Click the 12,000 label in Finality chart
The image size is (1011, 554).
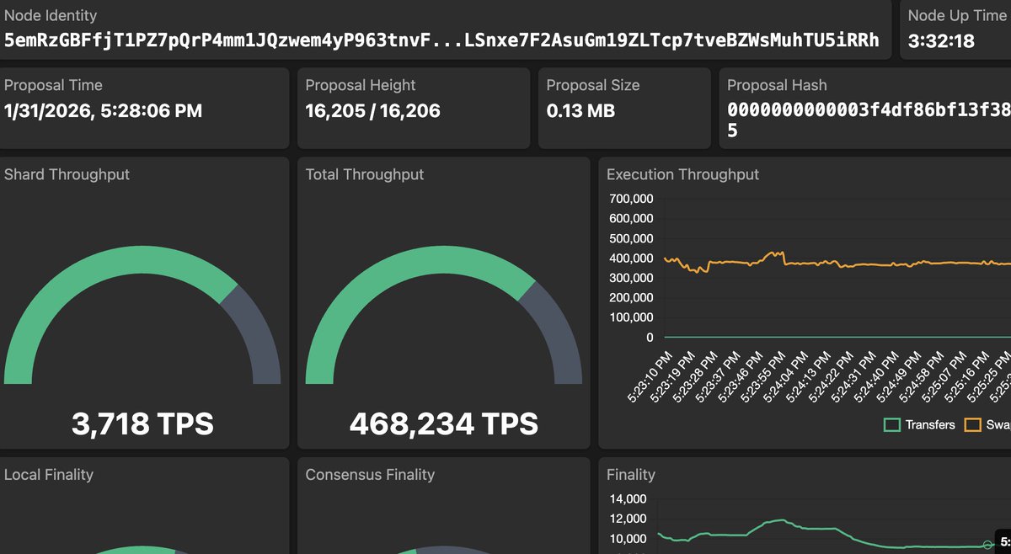628,518
